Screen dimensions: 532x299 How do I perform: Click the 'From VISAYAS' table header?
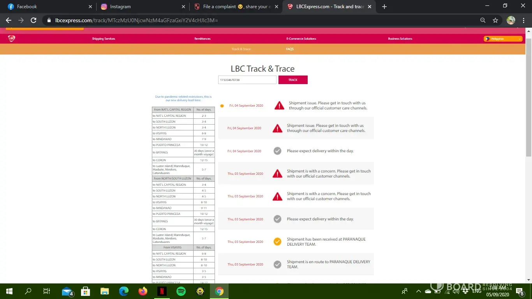pos(173,248)
